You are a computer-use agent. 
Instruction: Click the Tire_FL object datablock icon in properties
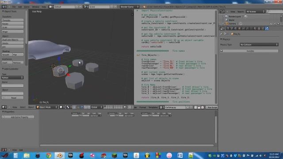232,34
